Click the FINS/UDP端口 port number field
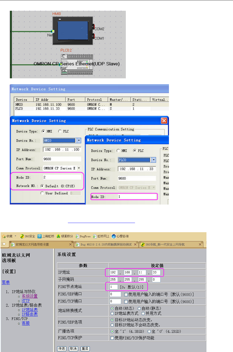The width and height of the screenshot is (233, 352). click(x=115, y=294)
